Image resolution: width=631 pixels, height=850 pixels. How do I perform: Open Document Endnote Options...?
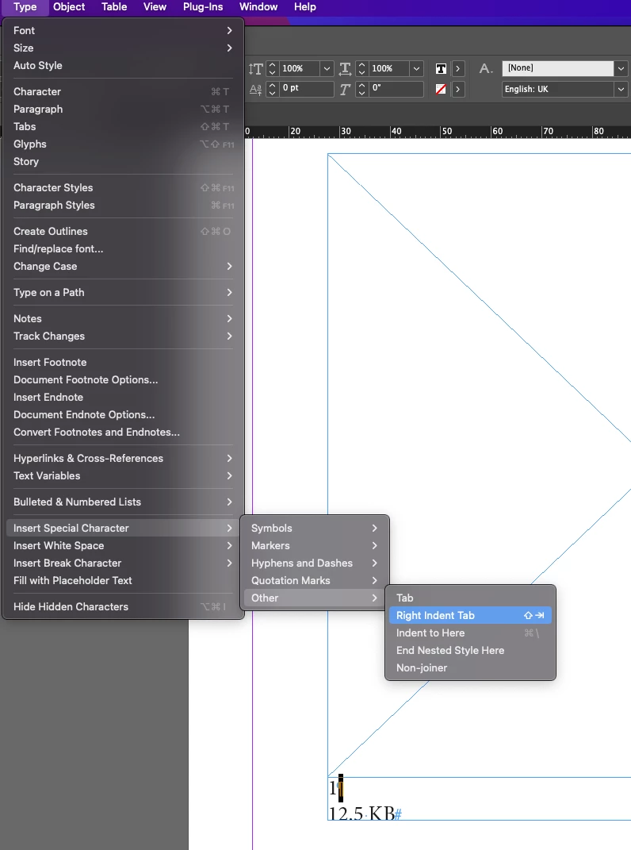click(123, 415)
